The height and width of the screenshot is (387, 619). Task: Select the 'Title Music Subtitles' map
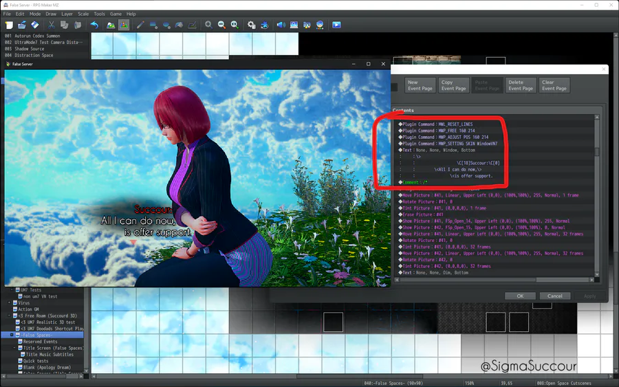(50, 354)
